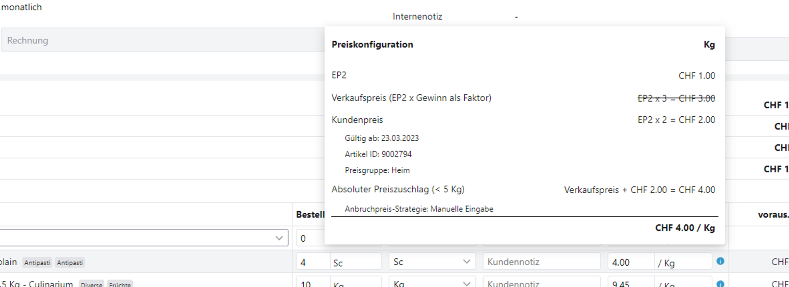Click the Kundenpreis line in the popup

(357, 120)
